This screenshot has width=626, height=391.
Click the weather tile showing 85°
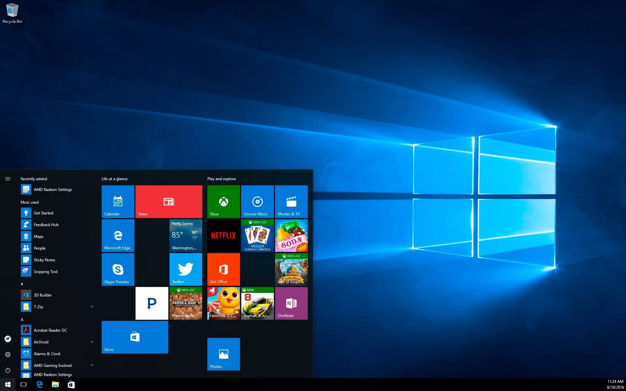(x=185, y=235)
